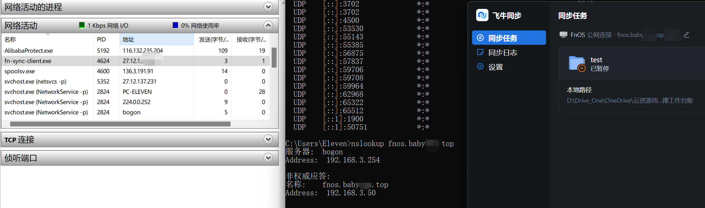Click the test task folder icon

(577, 64)
